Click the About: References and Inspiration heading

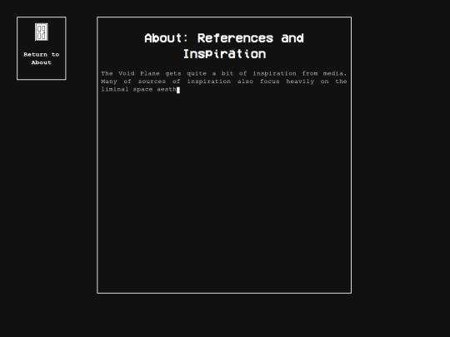(x=224, y=46)
